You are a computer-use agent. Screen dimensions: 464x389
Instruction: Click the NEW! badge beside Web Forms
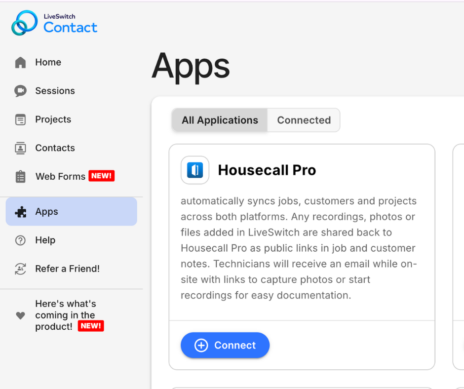pos(102,176)
